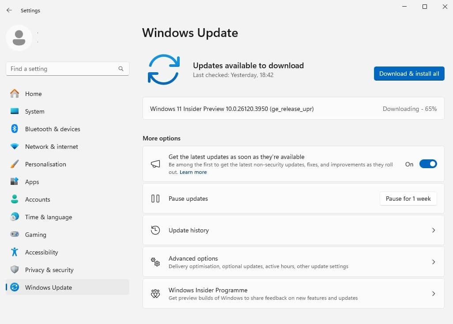This screenshot has height=324, width=453.
Task: Open Windows Insider Programme via chevron
Action: tap(434, 294)
